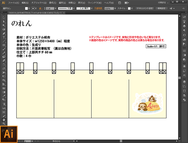Expand the variable width profile dropdown

[x=74, y=9]
